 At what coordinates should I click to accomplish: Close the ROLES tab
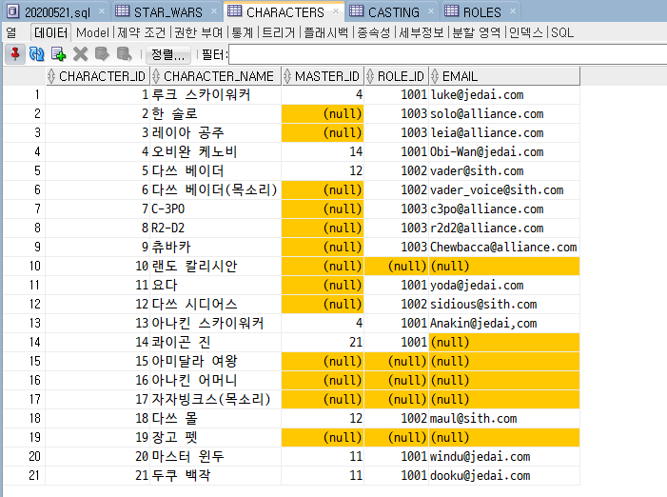513,11
